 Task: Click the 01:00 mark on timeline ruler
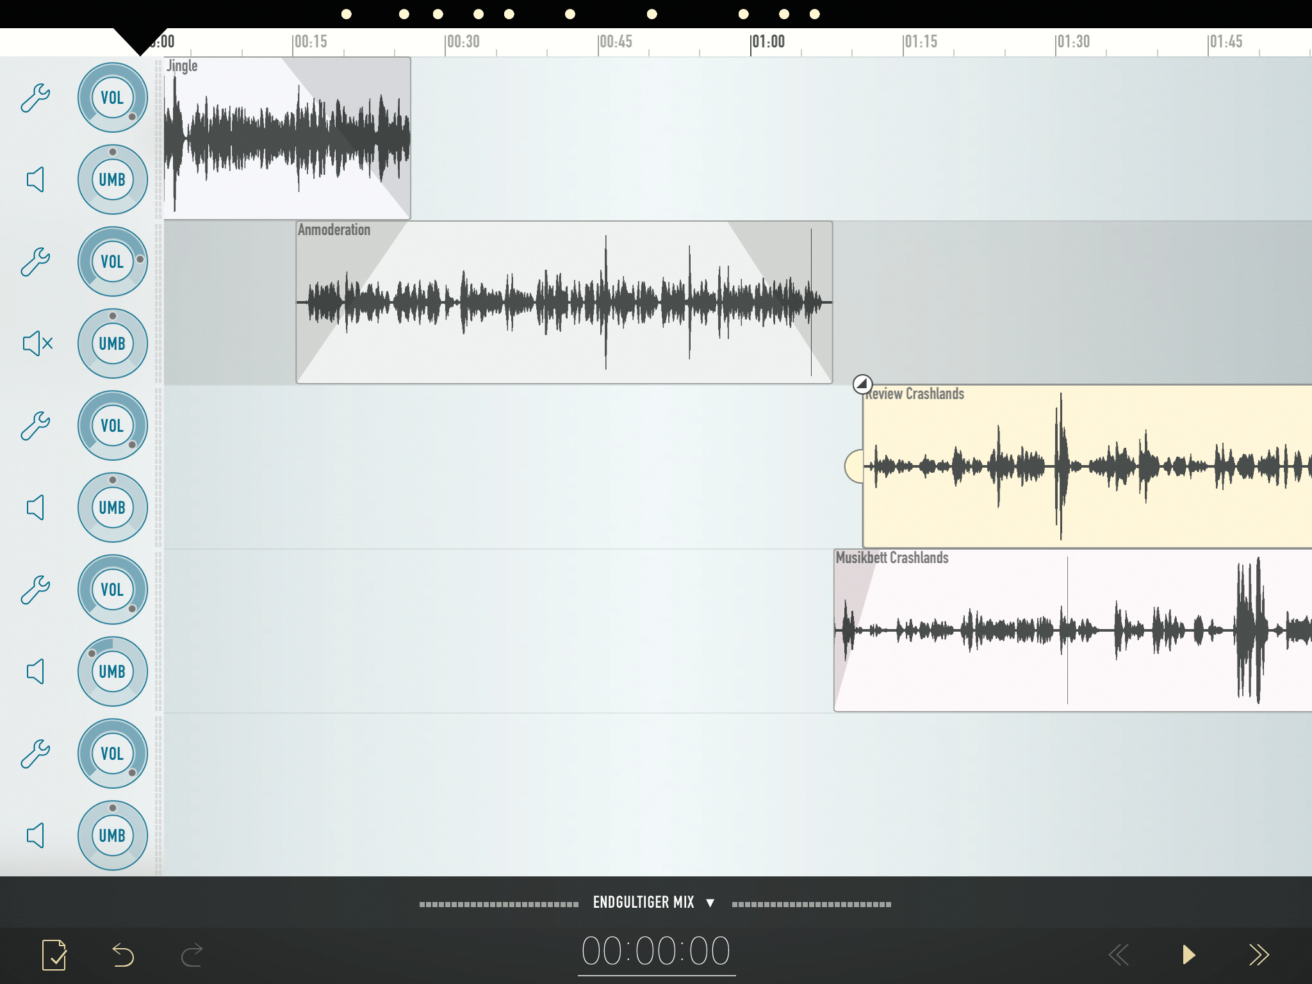(x=767, y=42)
